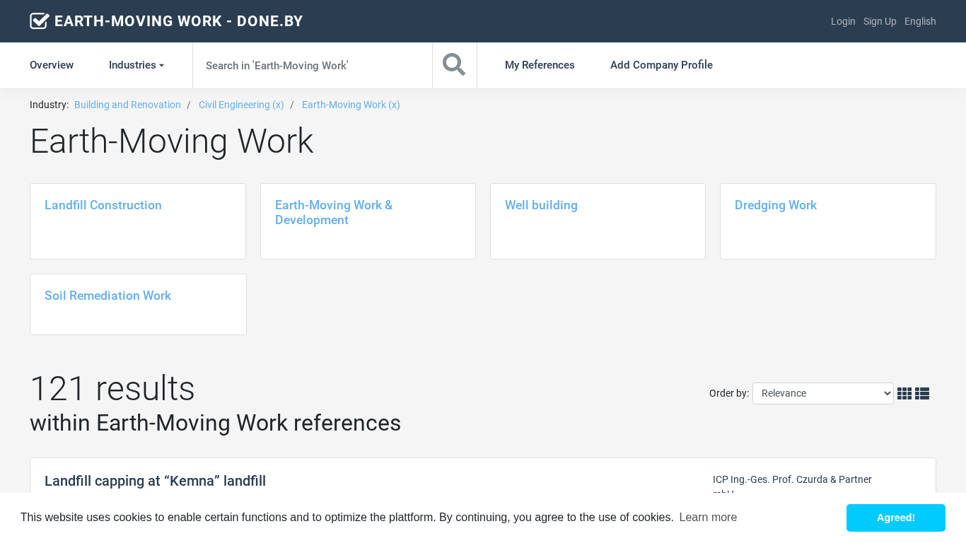966x543 pixels.
Task: Click the search field for Earth-Moving Work
Action: (312, 65)
